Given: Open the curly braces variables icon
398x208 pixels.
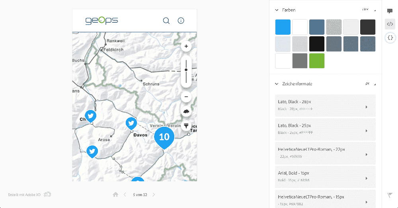Looking at the screenshot, I should pyautogui.click(x=390, y=37).
